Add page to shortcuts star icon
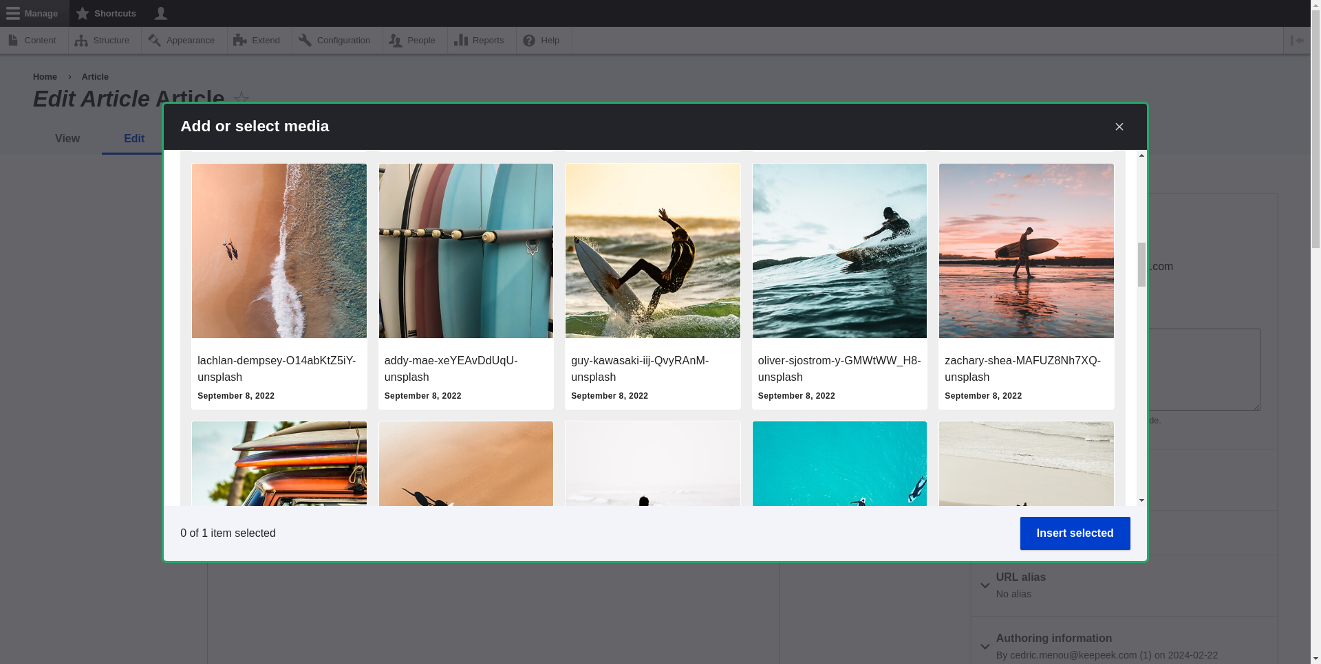This screenshot has height=664, width=1321. 241,99
